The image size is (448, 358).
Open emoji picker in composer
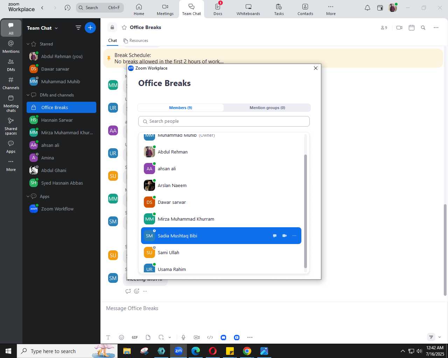point(121,337)
